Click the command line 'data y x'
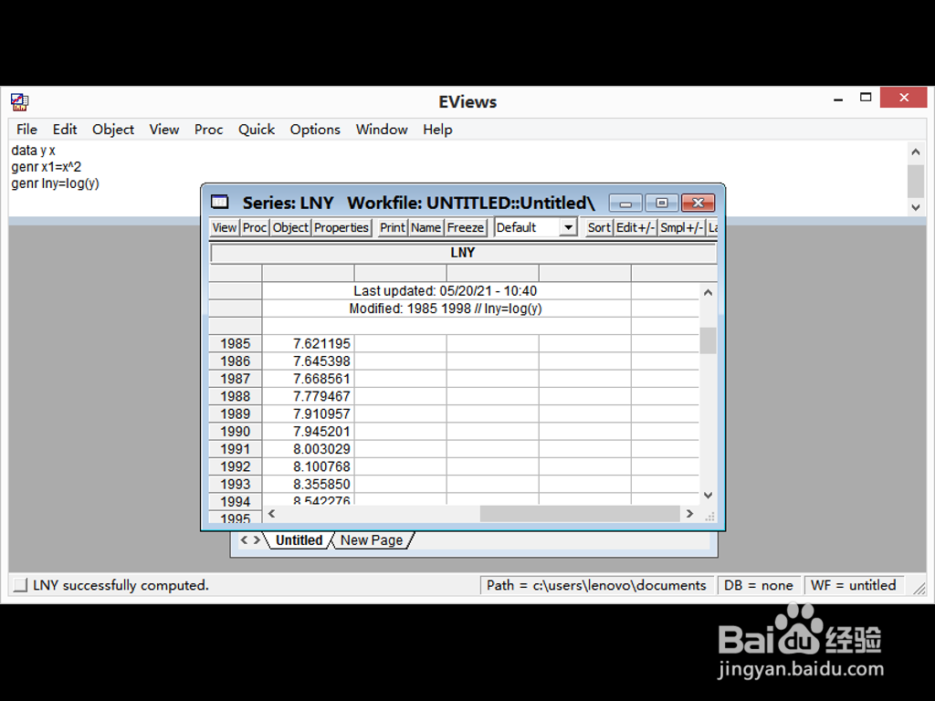The width and height of the screenshot is (935, 701). [34, 151]
